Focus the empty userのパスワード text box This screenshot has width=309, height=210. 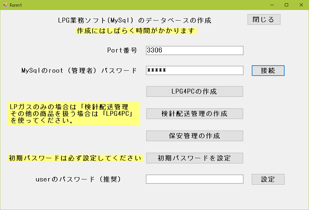194,179
